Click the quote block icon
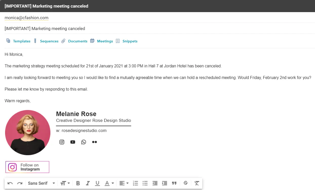315x190 pixels. point(174,183)
